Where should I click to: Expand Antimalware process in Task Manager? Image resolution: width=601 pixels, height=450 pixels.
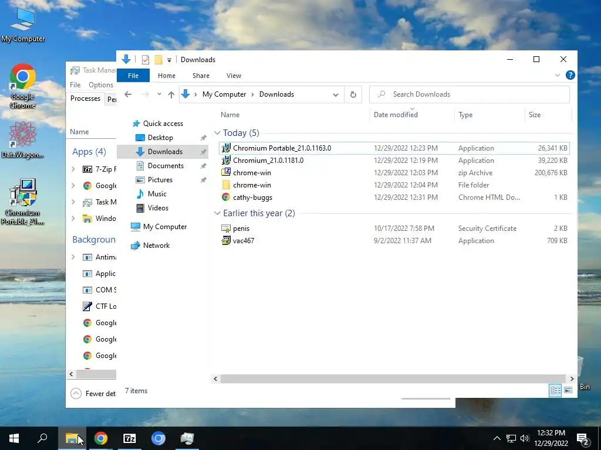click(x=73, y=257)
